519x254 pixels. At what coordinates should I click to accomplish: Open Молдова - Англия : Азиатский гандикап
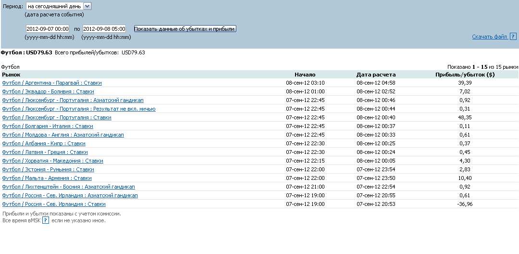(x=63, y=135)
